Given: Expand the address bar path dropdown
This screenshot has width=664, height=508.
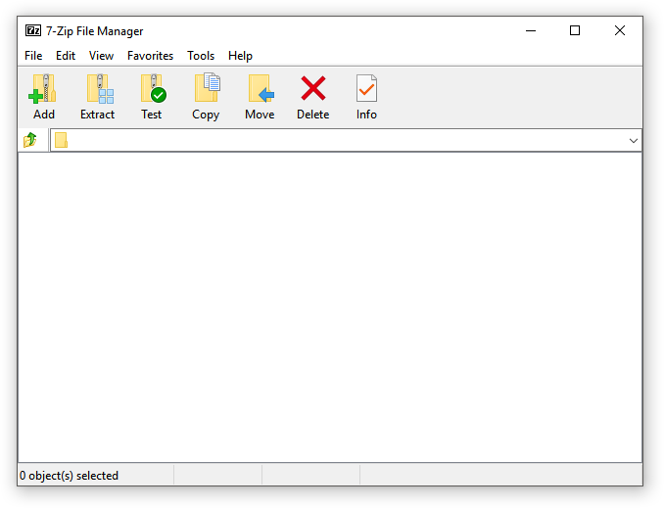Looking at the screenshot, I should click(633, 141).
